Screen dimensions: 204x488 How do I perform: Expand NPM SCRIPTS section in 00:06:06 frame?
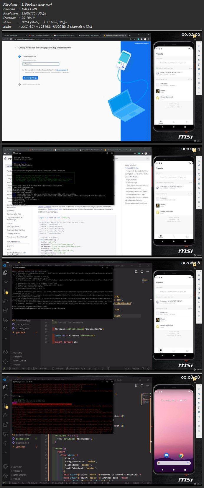click(20, 361)
